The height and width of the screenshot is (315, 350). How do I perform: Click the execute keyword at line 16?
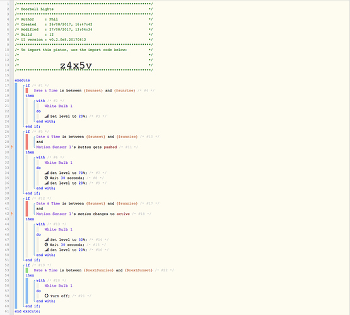coord(22,80)
